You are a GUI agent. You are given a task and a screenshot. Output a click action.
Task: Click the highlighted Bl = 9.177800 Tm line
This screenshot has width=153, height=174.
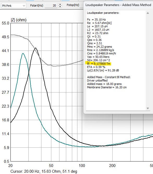[x=99, y=64]
